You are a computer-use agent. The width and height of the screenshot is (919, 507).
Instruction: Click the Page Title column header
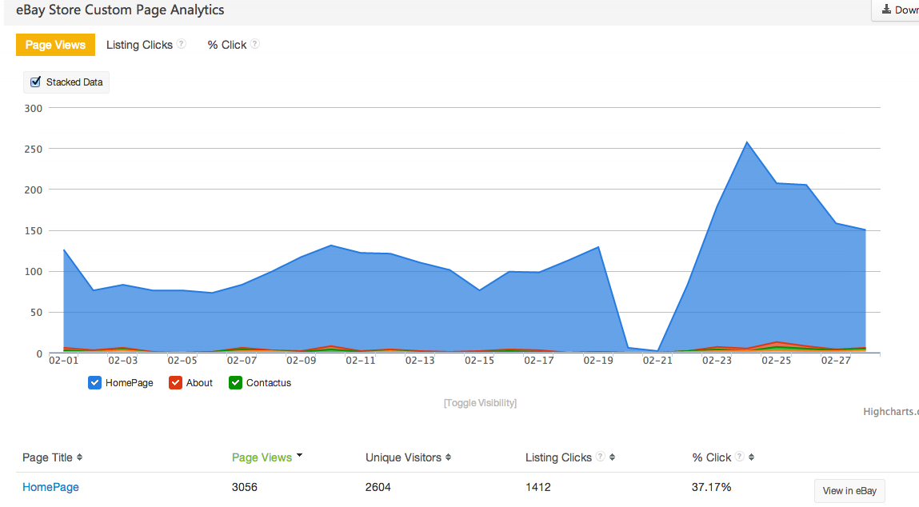47,457
